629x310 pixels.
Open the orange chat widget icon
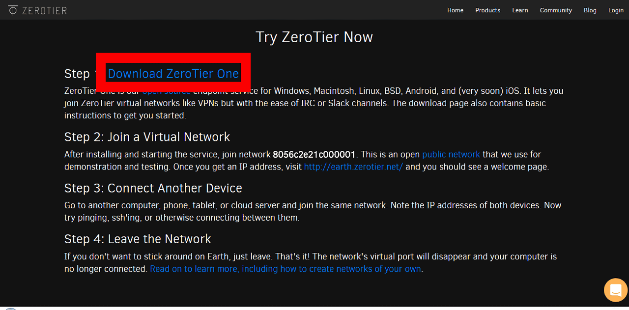point(616,290)
